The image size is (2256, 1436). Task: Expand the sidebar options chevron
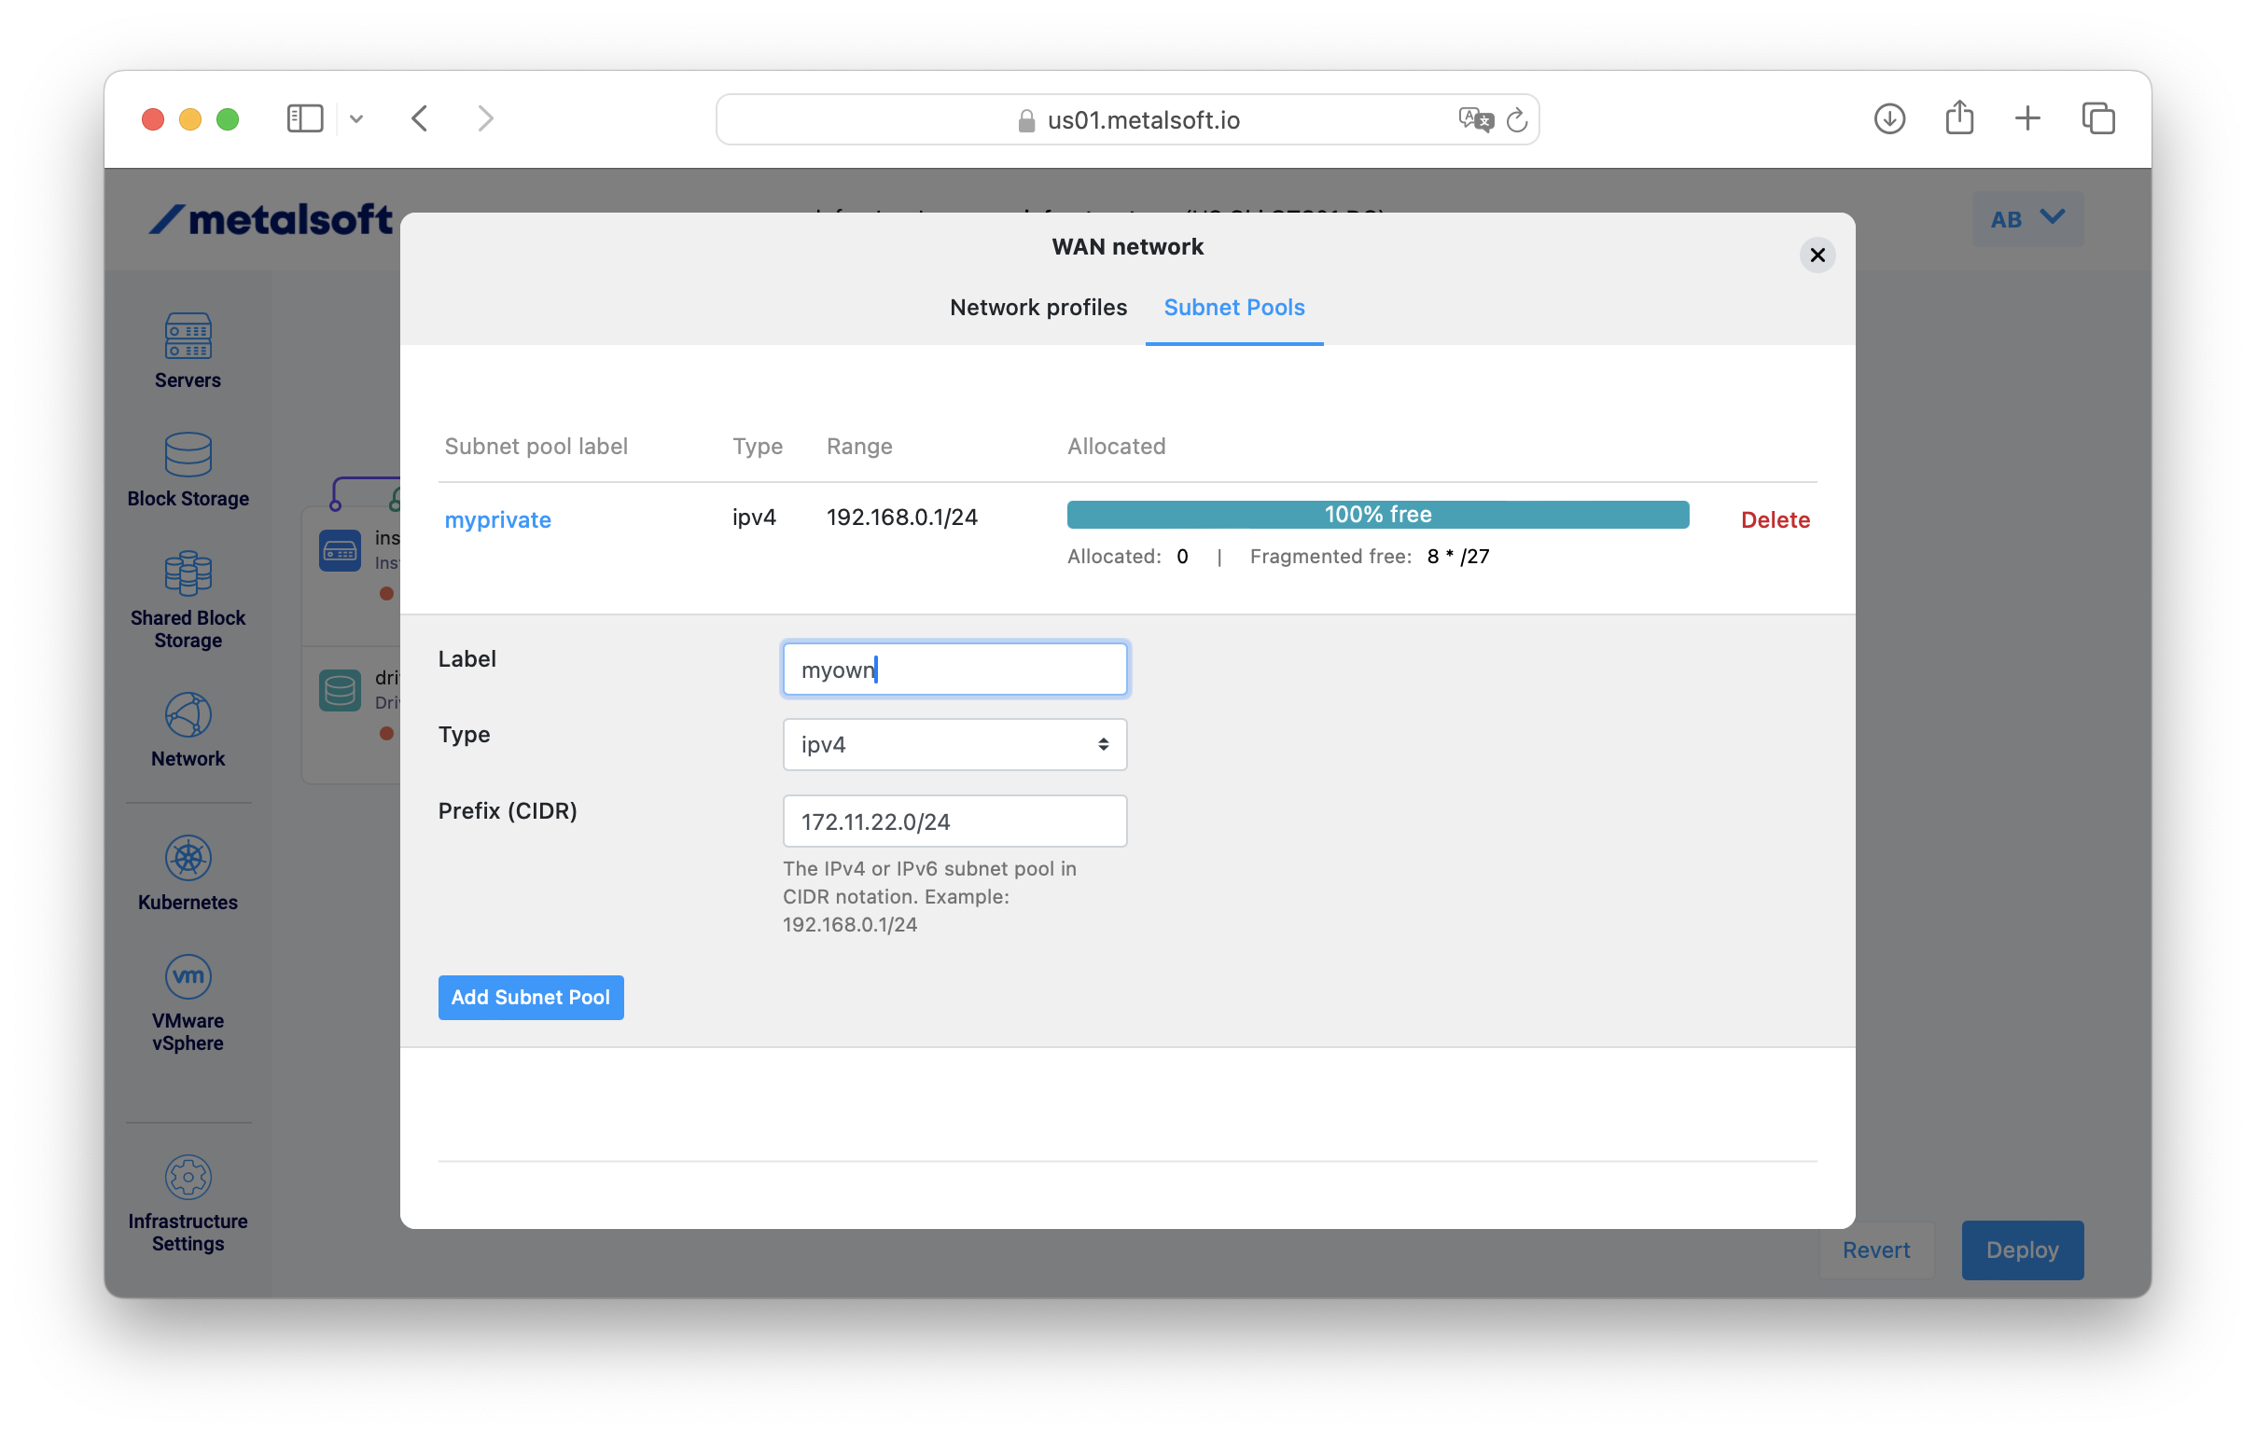pyautogui.click(x=356, y=118)
